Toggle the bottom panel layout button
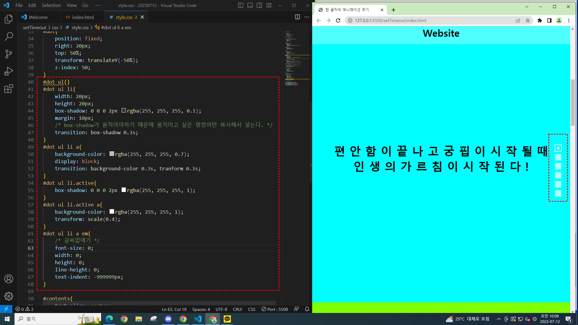578x325 pixels. [x=250, y=5]
